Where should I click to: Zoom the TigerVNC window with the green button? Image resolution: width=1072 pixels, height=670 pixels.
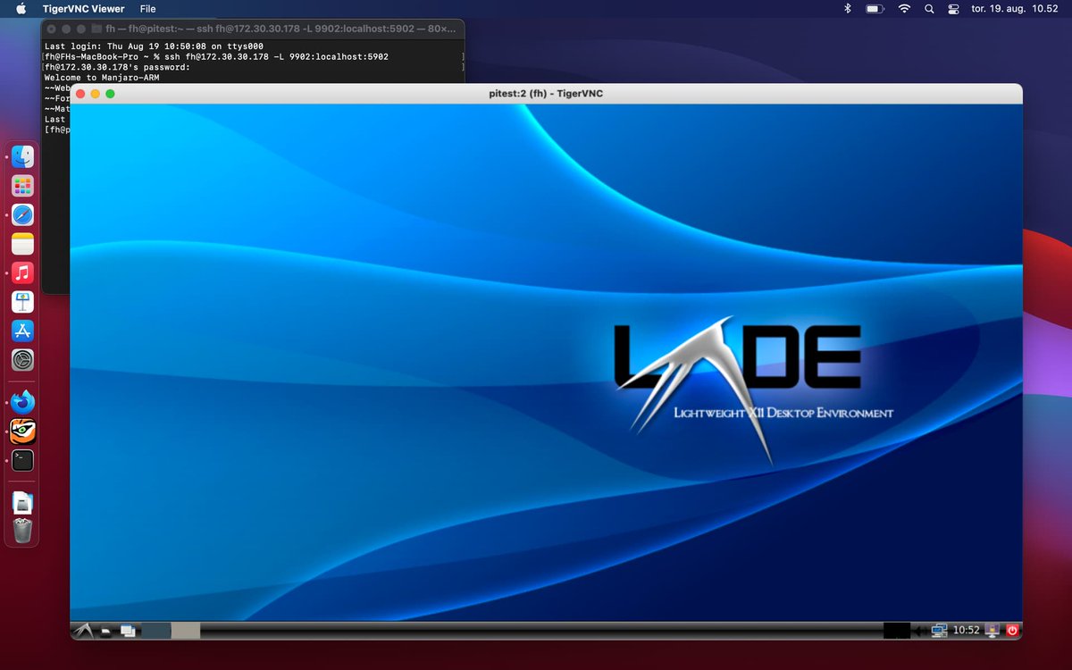tap(110, 94)
